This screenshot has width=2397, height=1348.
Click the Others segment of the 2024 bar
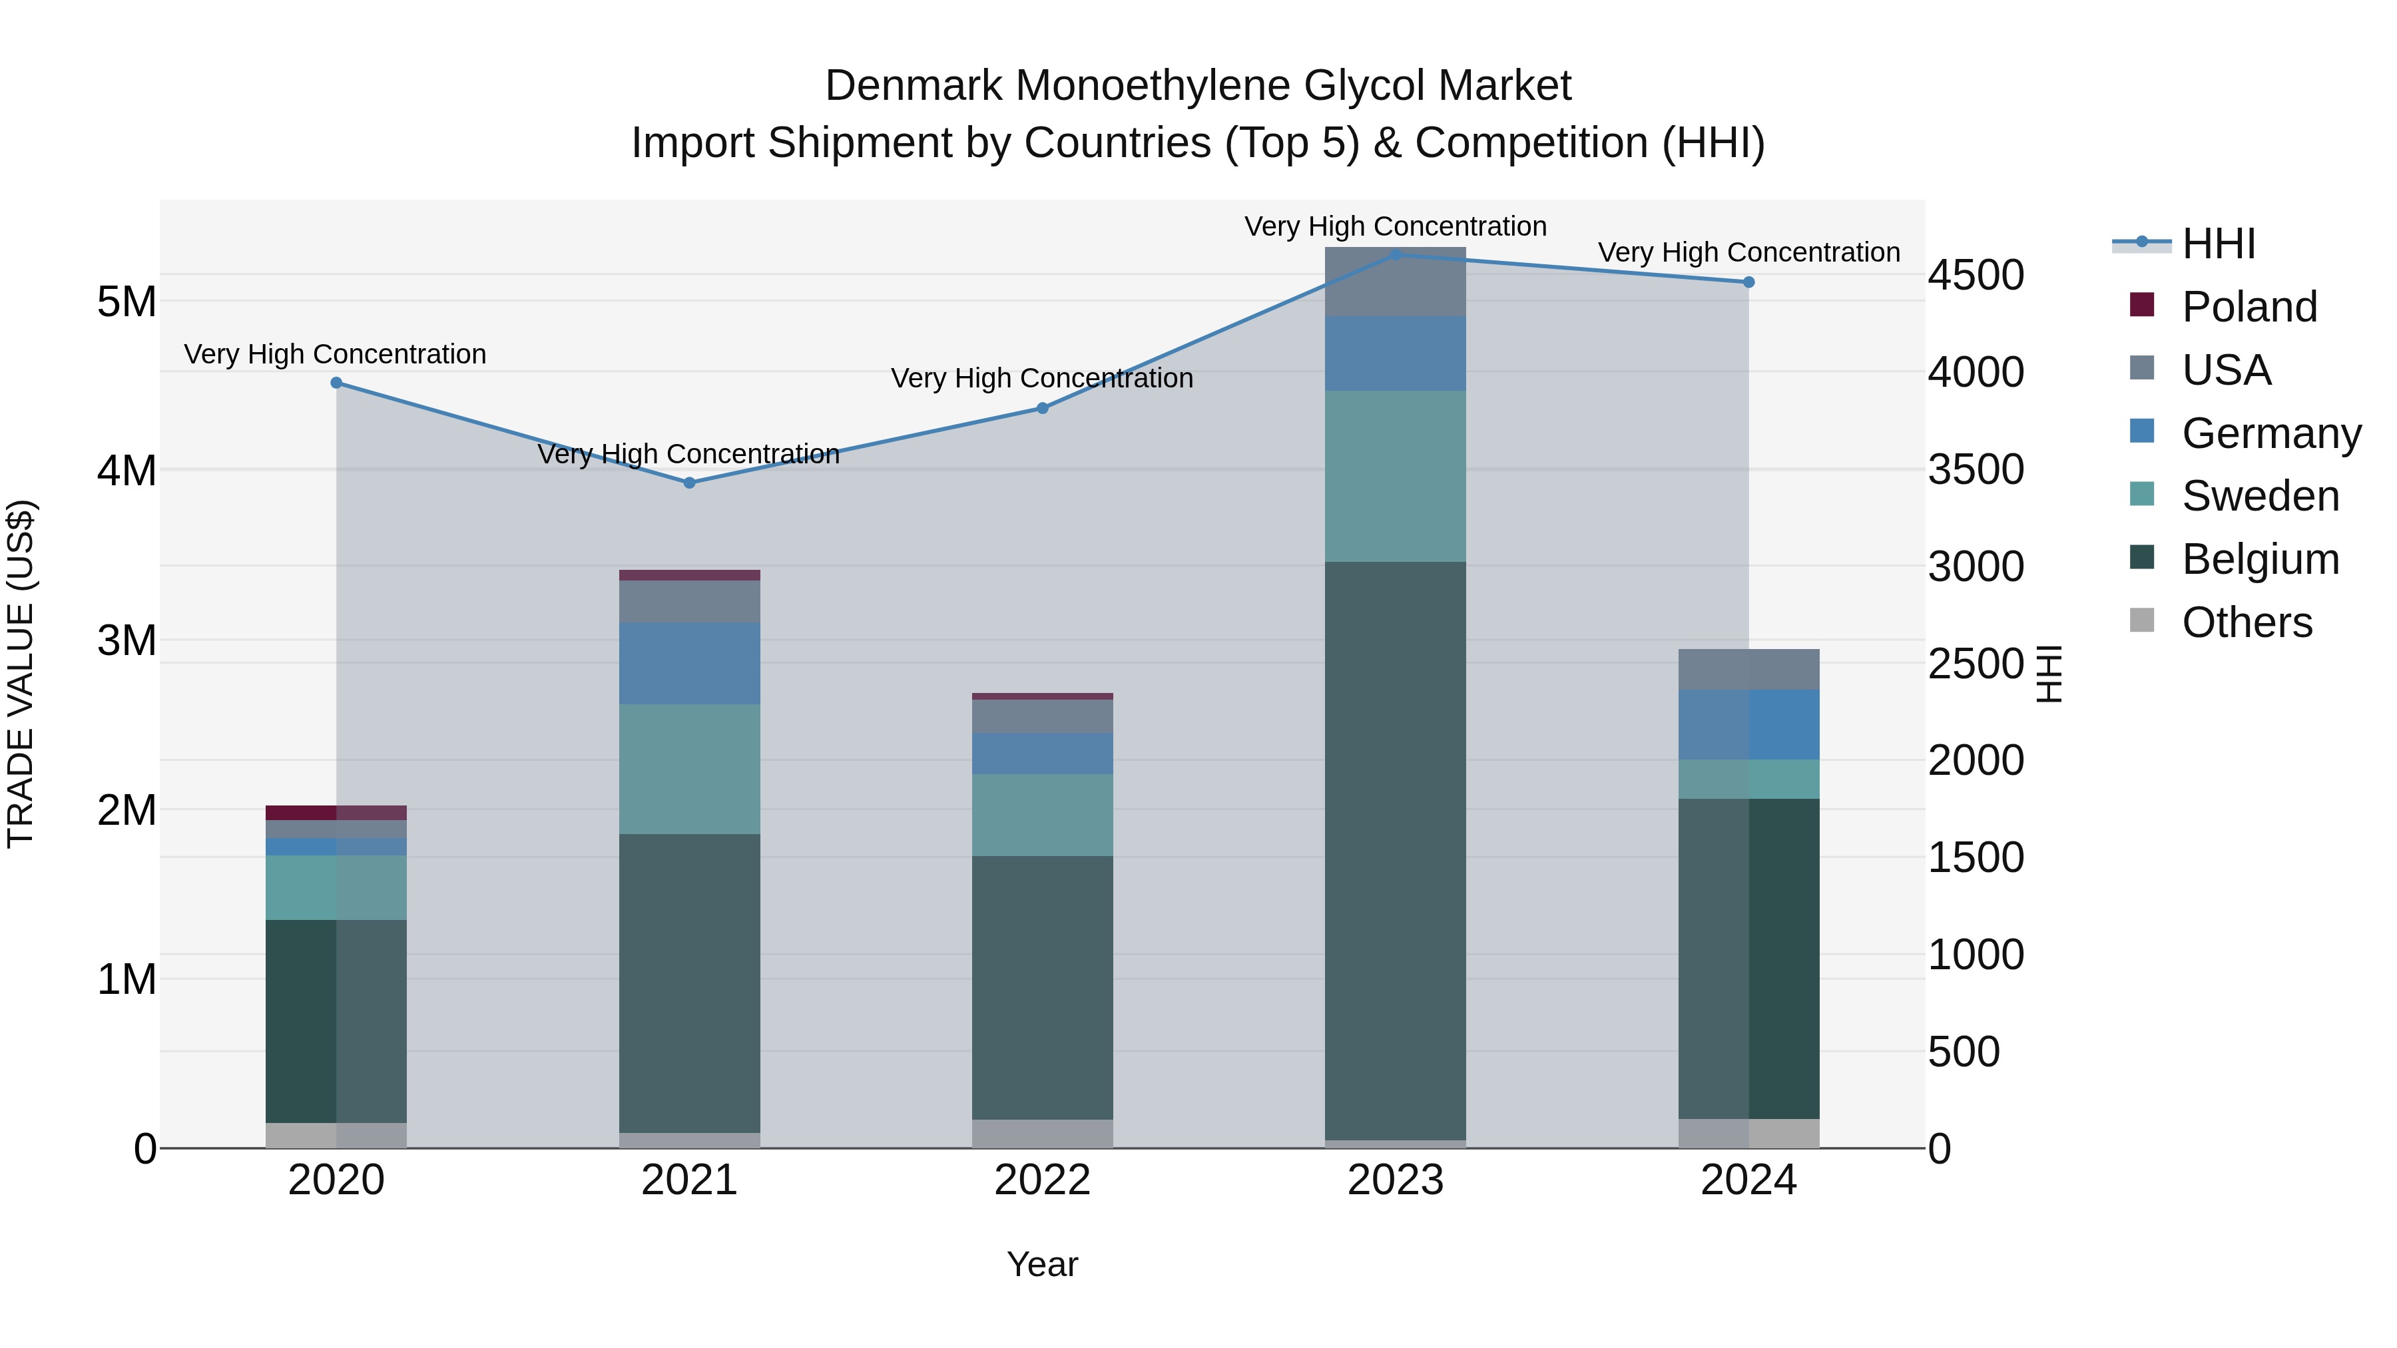1749,1133
